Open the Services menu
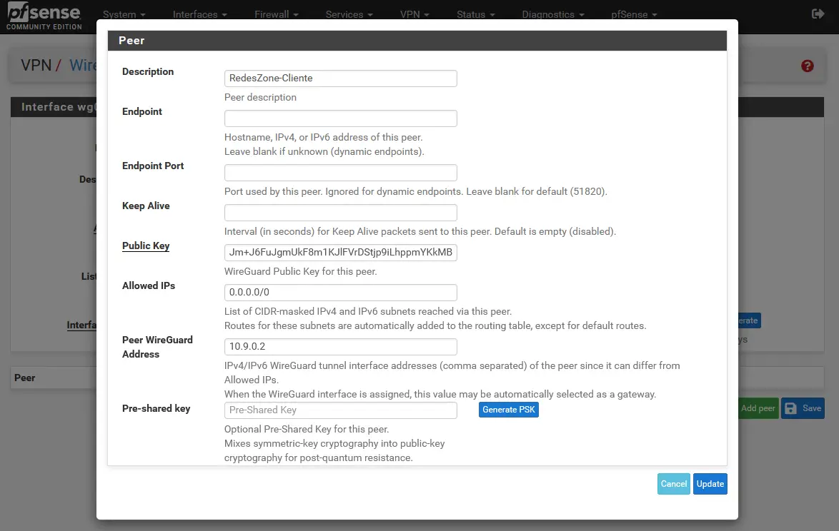The image size is (839, 531). pyautogui.click(x=349, y=14)
